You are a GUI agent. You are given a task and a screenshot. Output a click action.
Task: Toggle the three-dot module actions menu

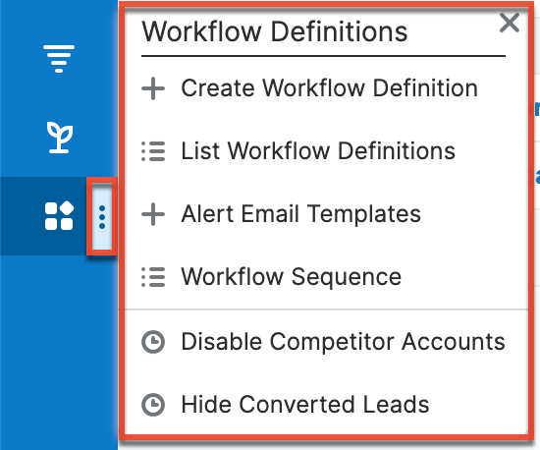tap(102, 217)
